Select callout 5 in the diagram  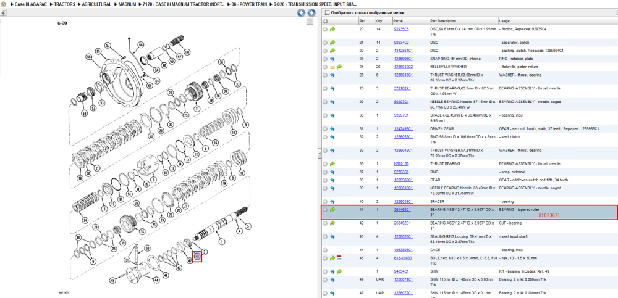point(248,226)
